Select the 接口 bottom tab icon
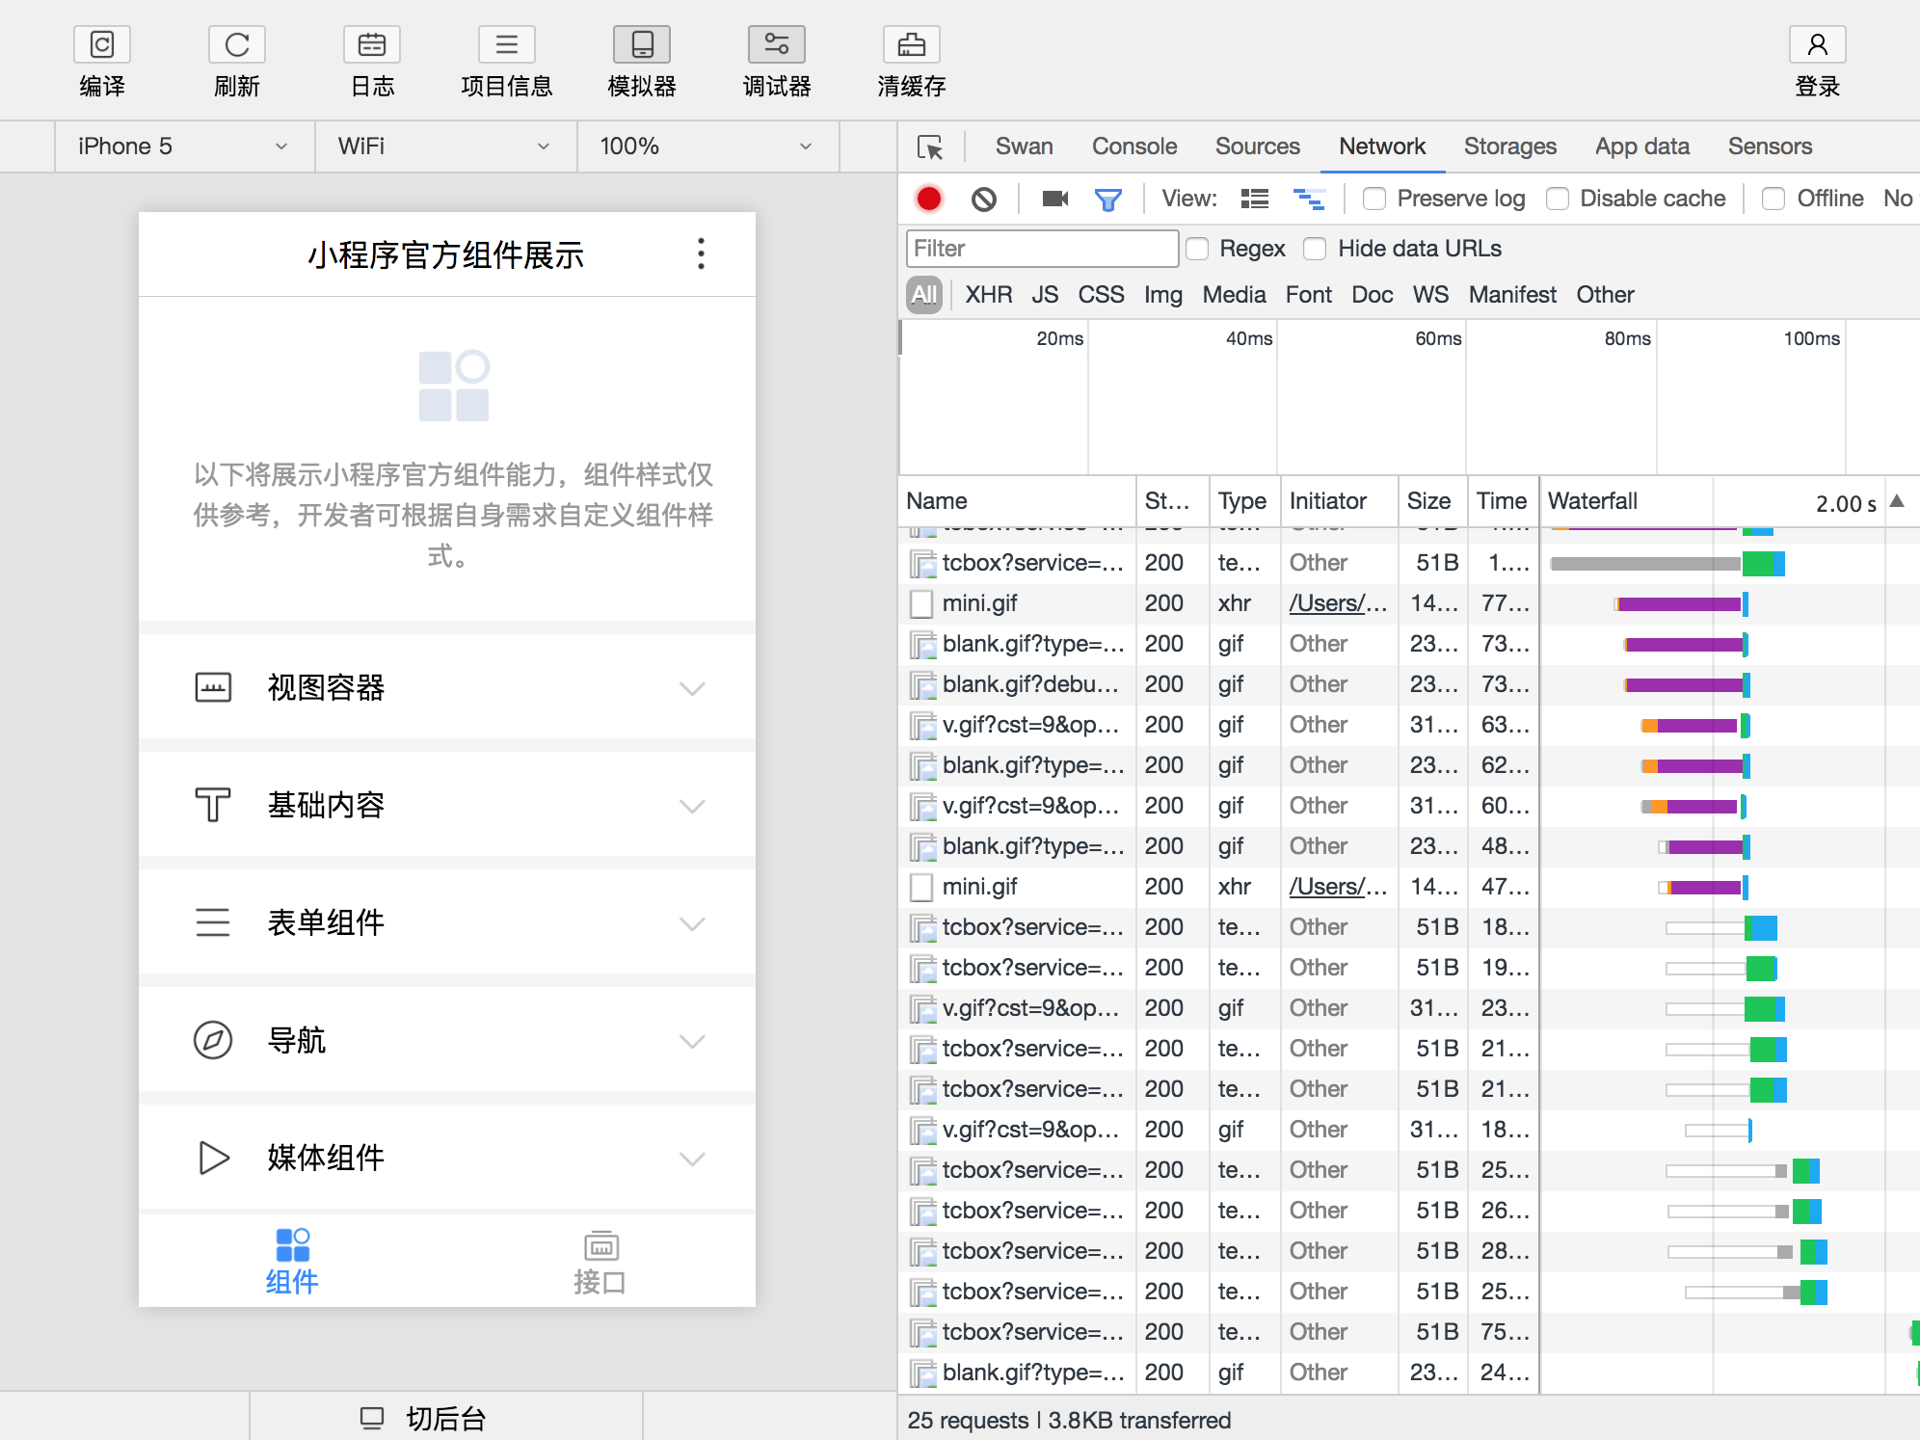 601,1245
